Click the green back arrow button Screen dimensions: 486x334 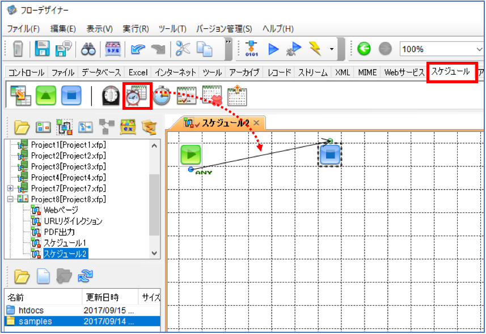(x=364, y=49)
